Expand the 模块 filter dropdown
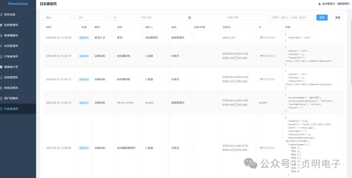This screenshot has height=178, width=352. click(59, 18)
